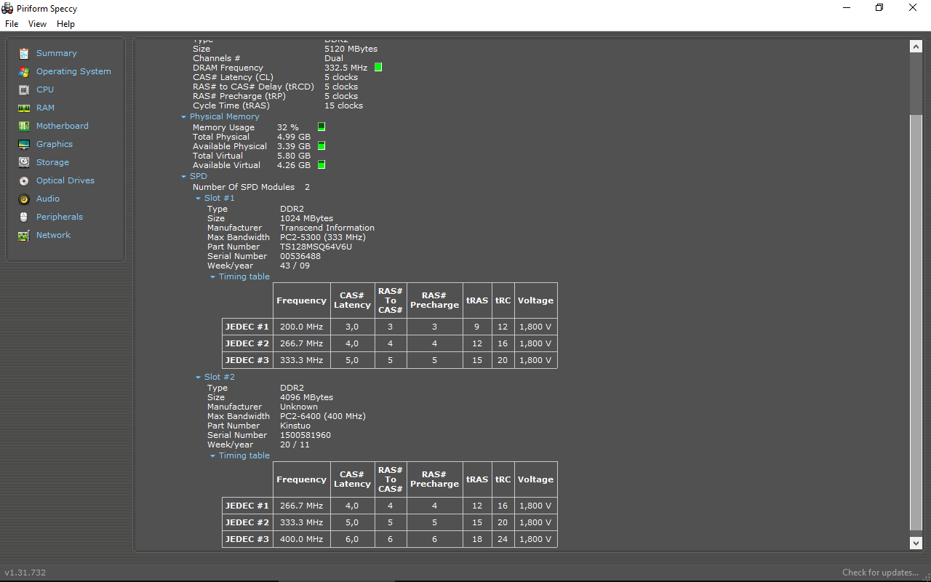The height and width of the screenshot is (582, 931).
Task: Click Transcend Information manufacturer value
Action: 327,228
